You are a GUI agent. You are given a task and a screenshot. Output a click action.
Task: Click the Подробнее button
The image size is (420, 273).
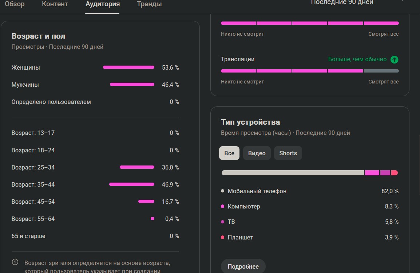click(x=243, y=266)
